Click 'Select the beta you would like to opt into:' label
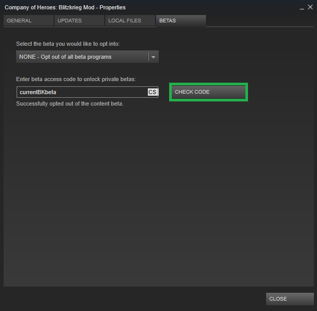This screenshot has width=317, height=311. pos(68,44)
